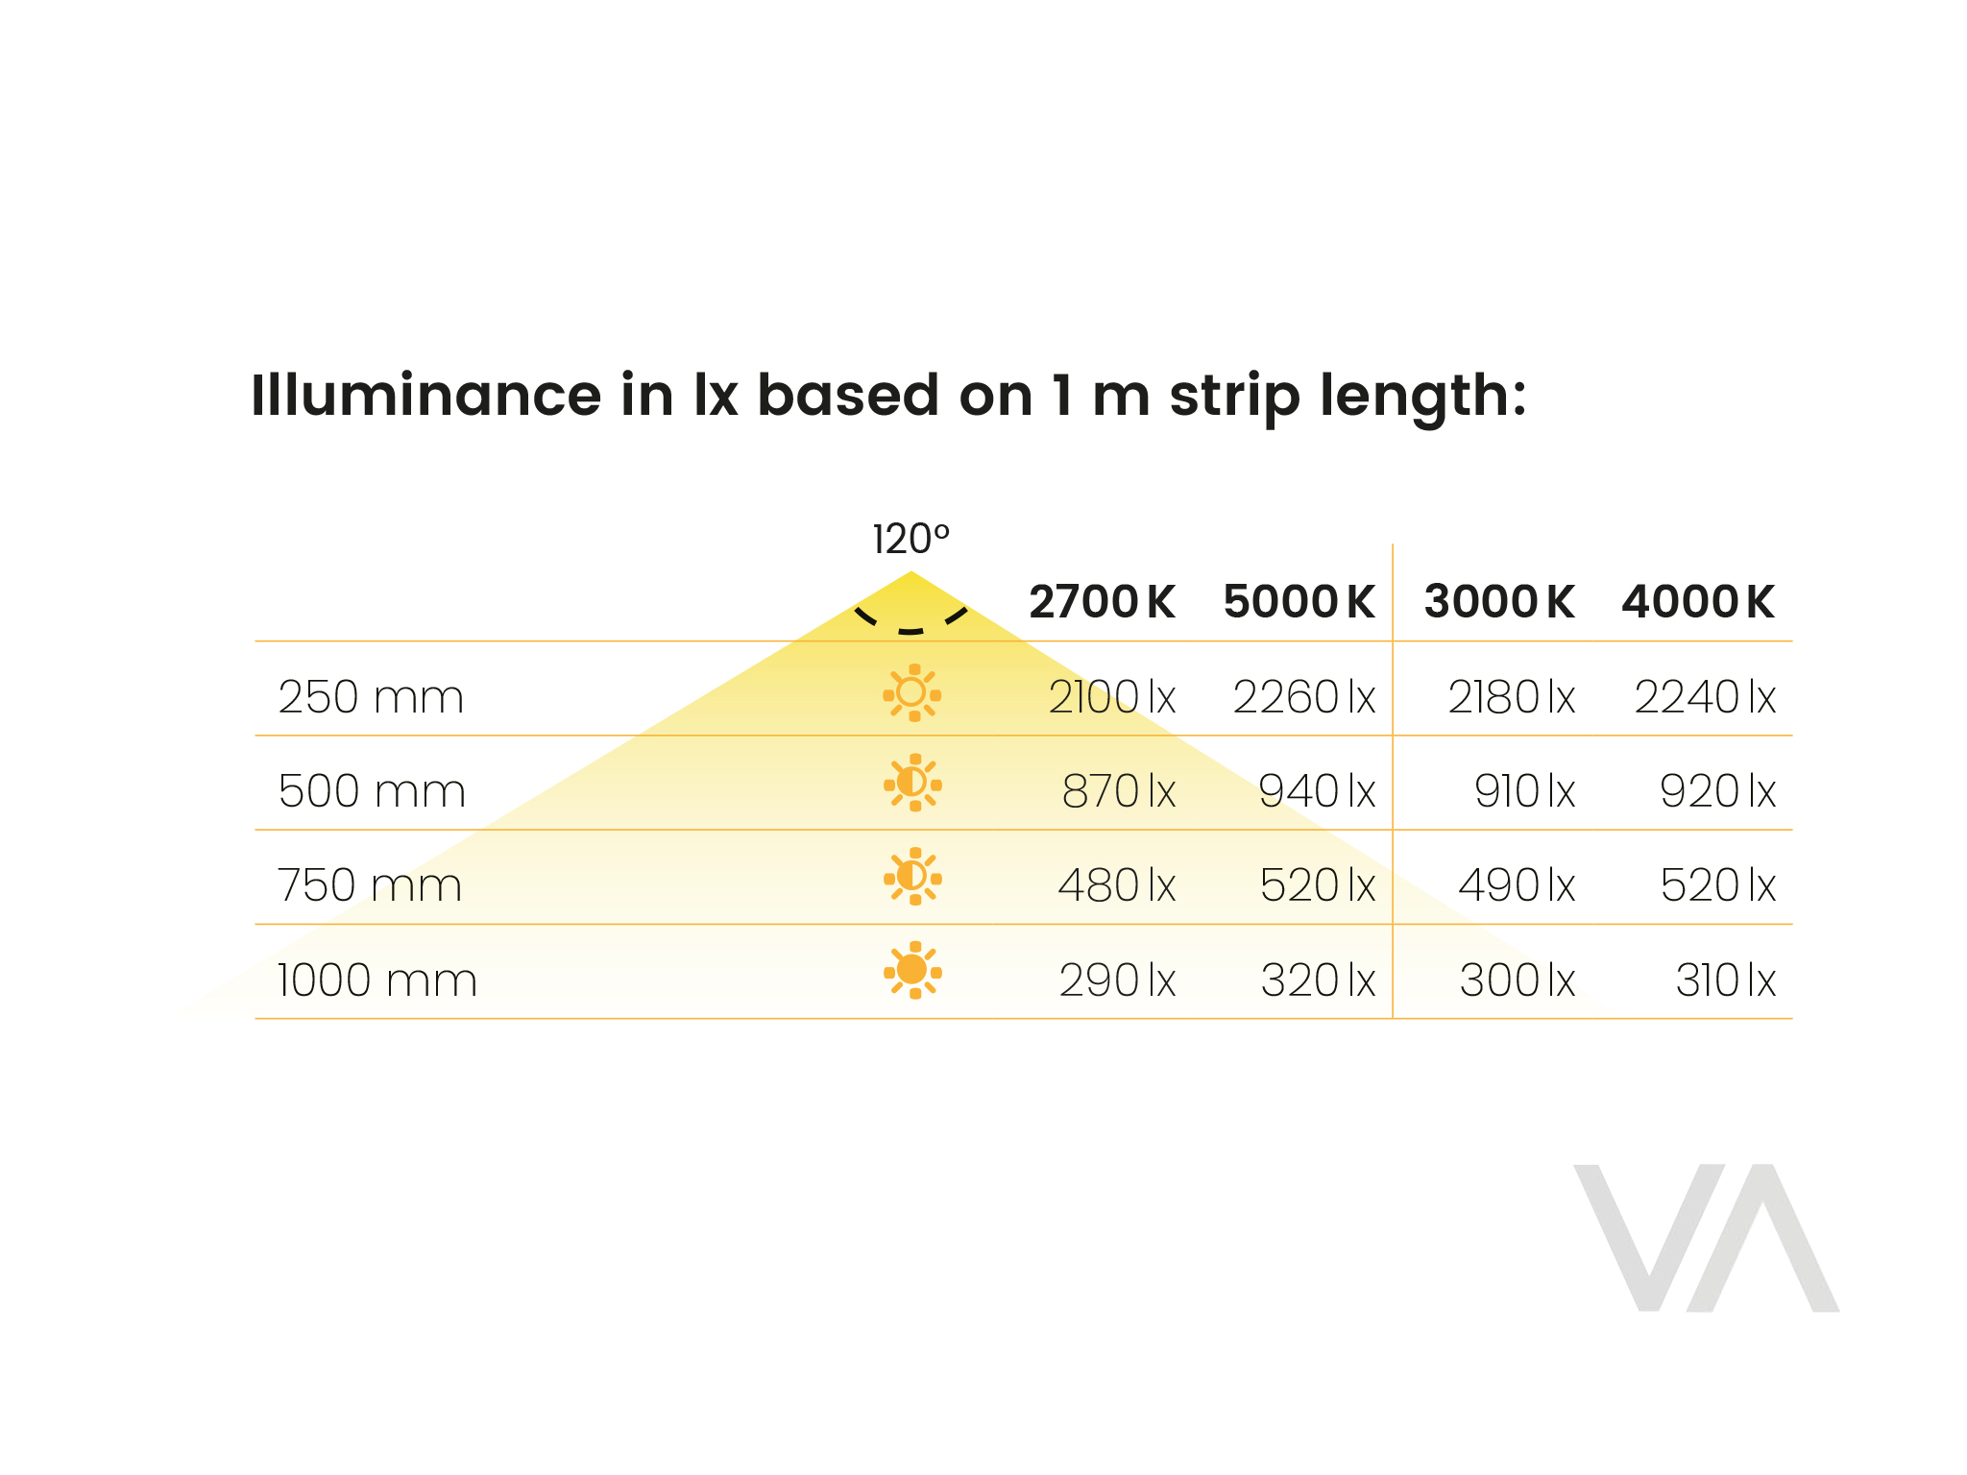Click the sun icon in the 750 mm row
The height and width of the screenshot is (1475, 1967).
coord(912,877)
